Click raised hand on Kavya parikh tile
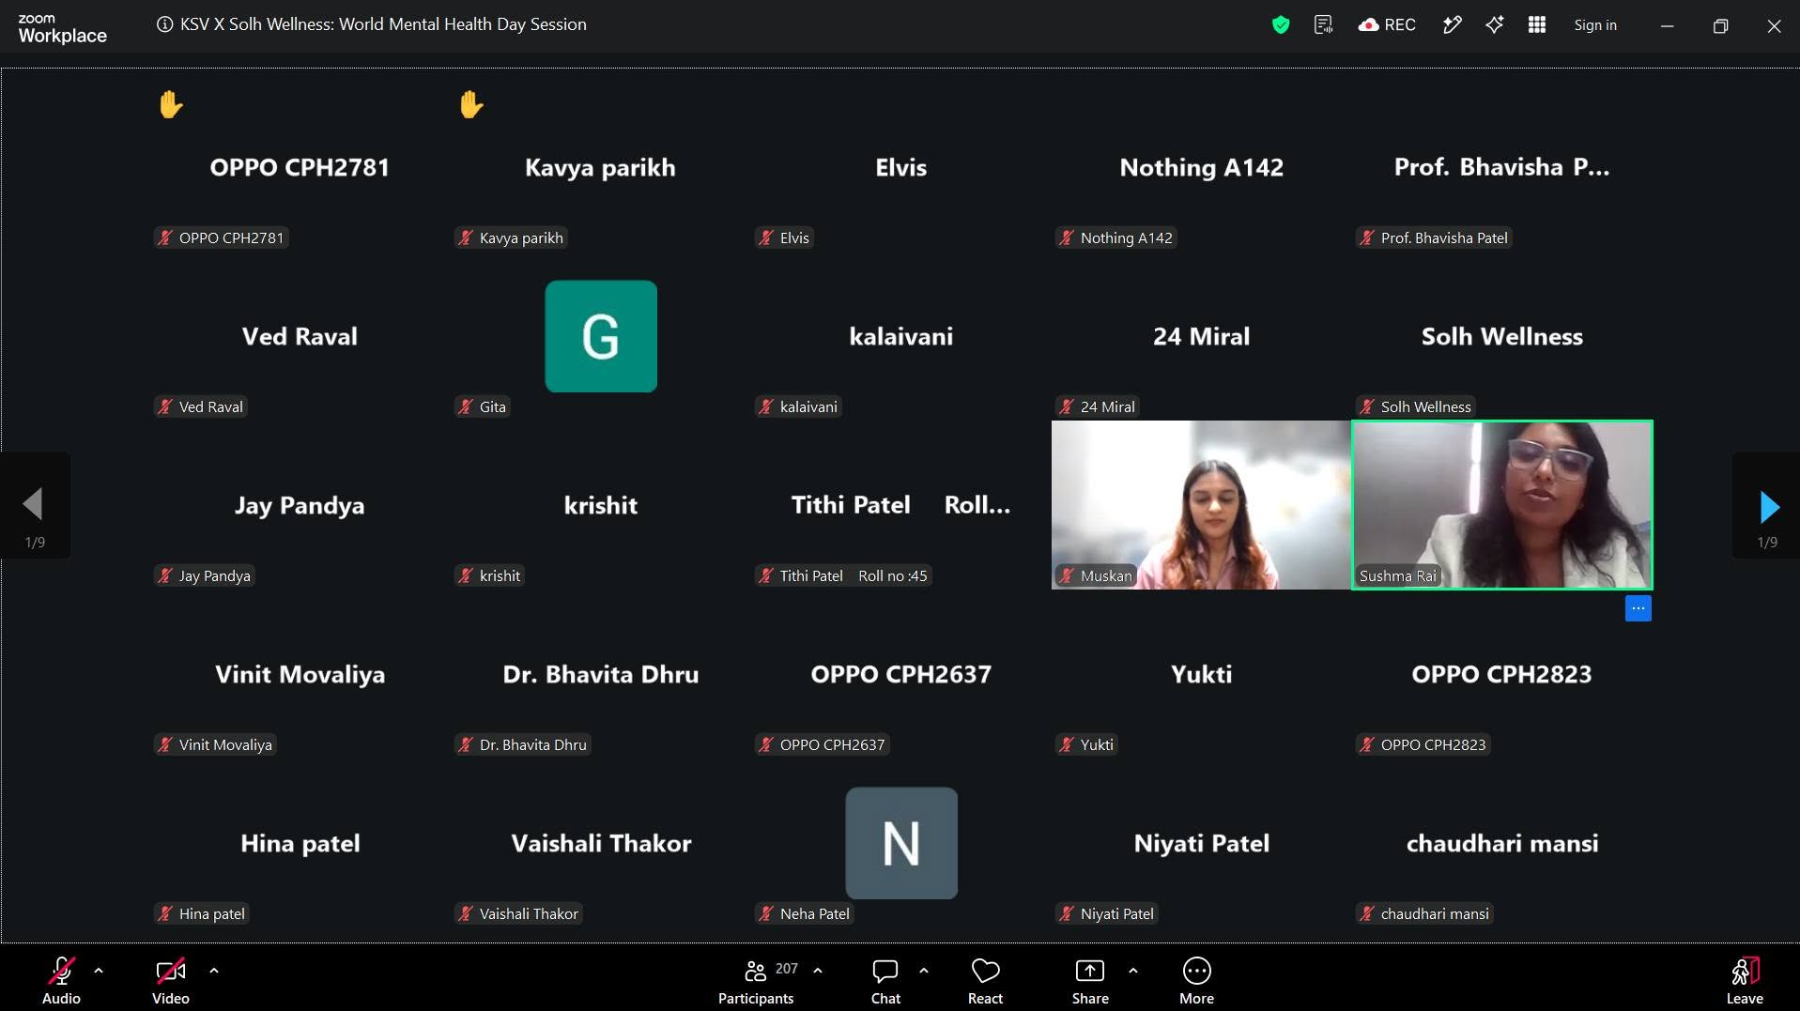This screenshot has width=1800, height=1011. tap(471, 104)
